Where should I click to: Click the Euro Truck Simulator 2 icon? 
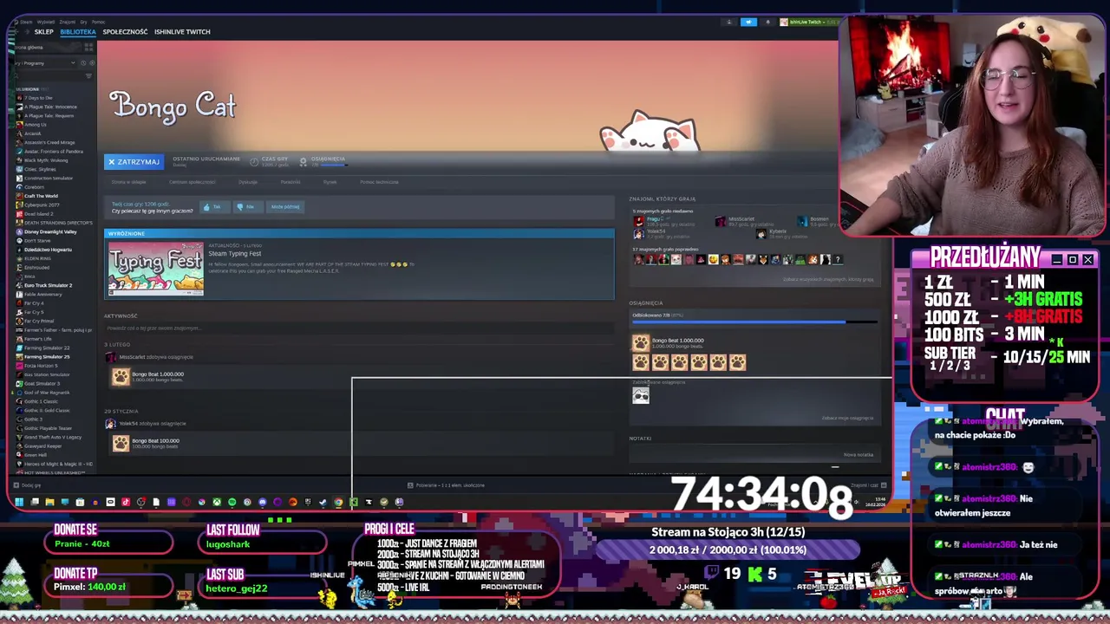pos(19,285)
